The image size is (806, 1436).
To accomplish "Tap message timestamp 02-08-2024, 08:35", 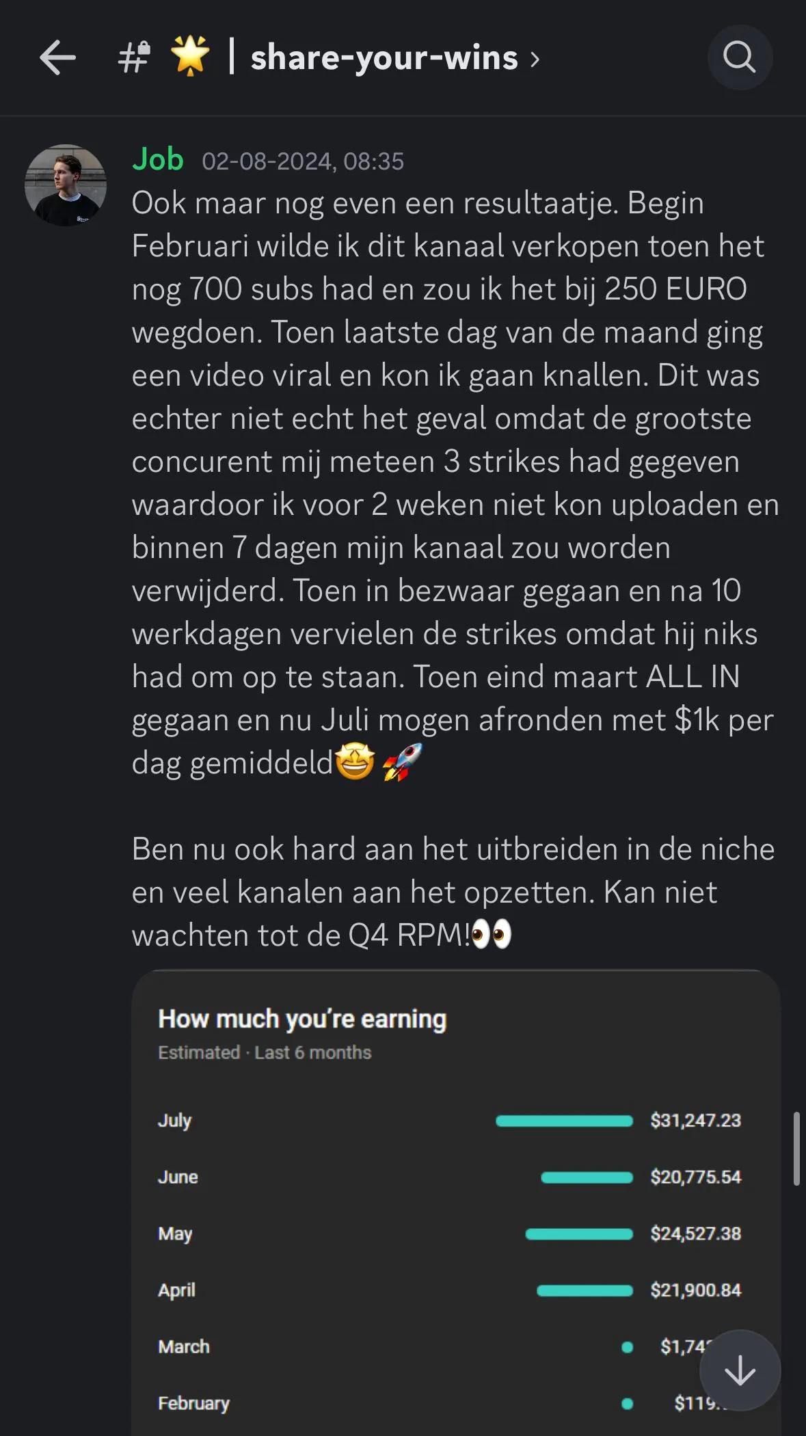I will pos(303,161).
